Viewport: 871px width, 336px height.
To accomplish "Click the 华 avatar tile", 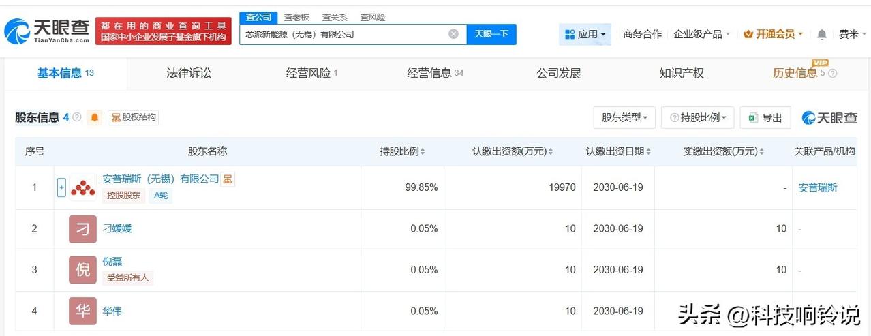I will [82, 311].
